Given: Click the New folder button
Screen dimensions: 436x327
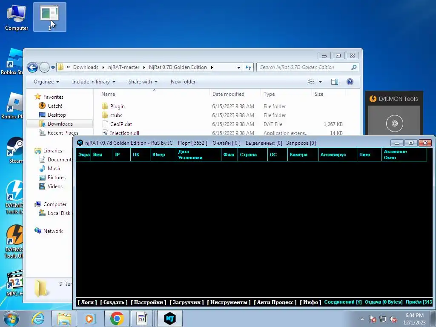Looking at the screenshot, I should click(183, 82).
